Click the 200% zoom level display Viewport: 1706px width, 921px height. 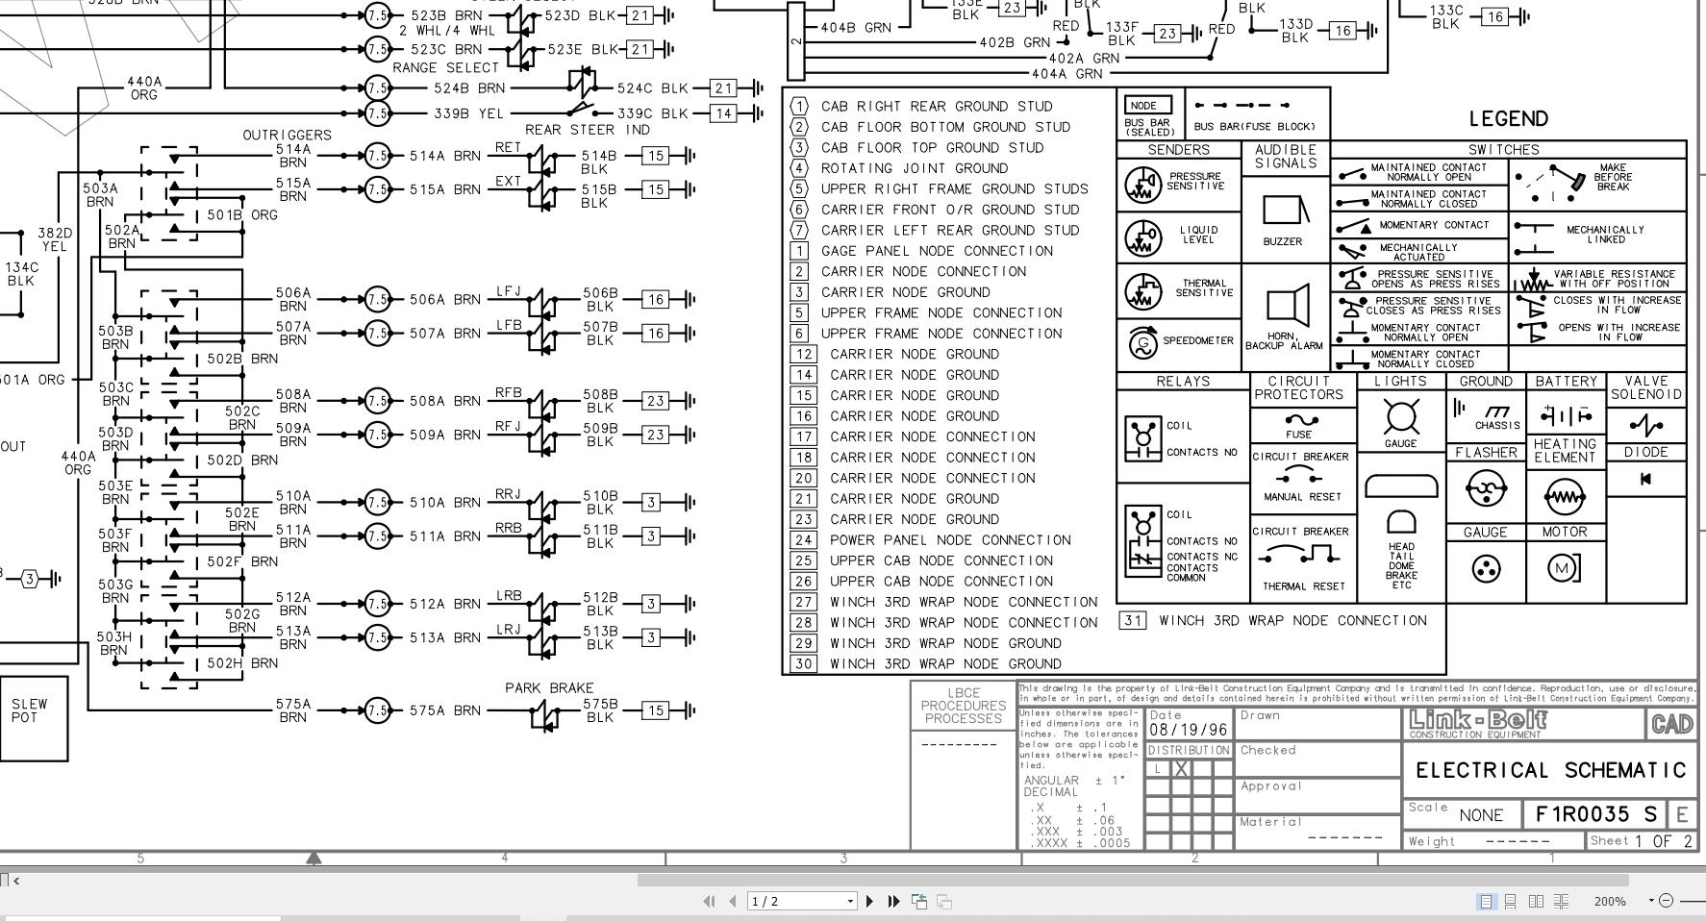pos(1611,902)
